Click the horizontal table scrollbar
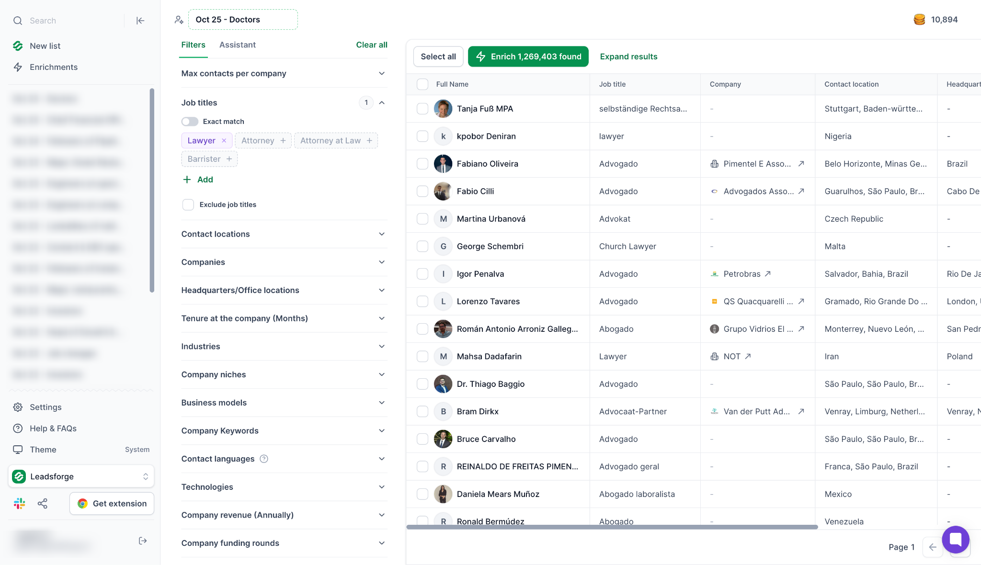This screenshot has height=565, width=981. click(x=612, y=527)
